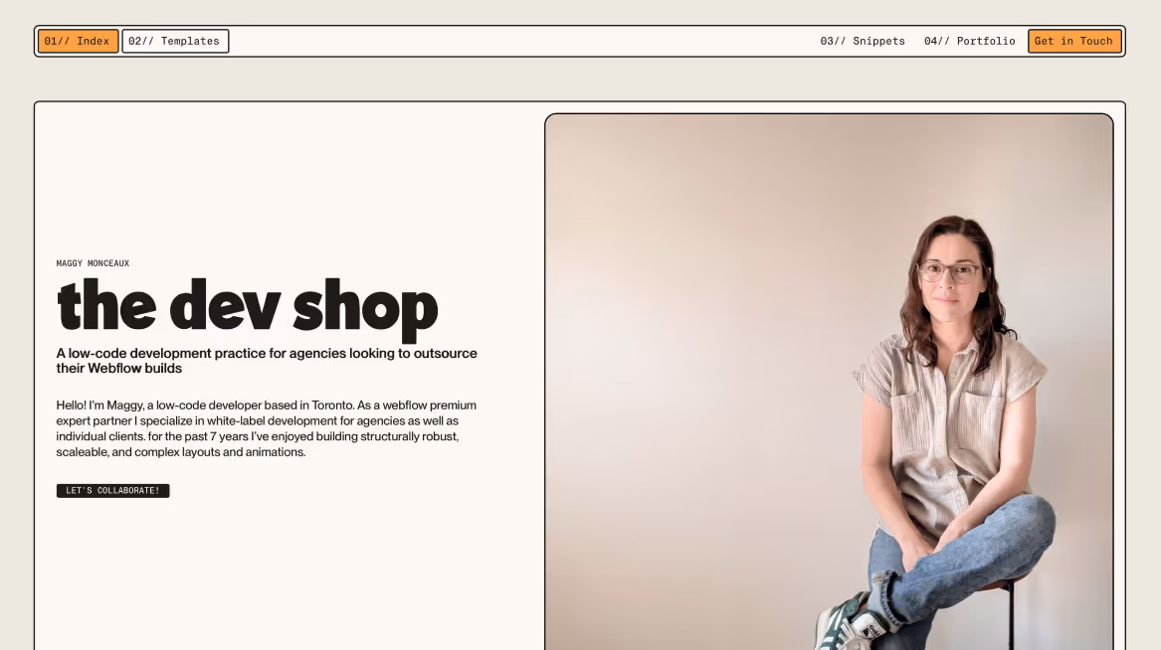Click the hero photo of Maggy
1161x650 pixels.
click(x=829, y=383)
